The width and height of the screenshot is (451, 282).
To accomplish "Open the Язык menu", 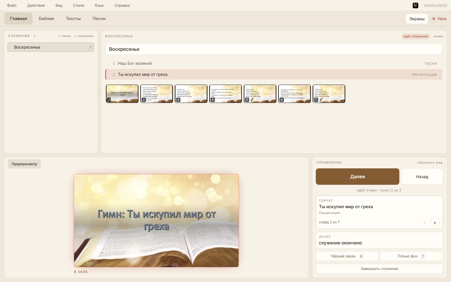I will (x=99, y=5).
